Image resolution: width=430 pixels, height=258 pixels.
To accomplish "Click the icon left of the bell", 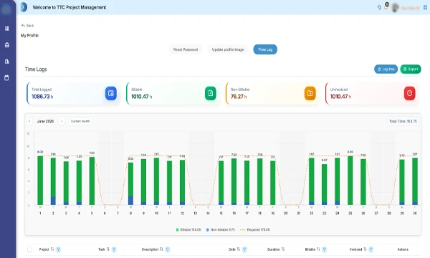I will [x=379, y=7].
